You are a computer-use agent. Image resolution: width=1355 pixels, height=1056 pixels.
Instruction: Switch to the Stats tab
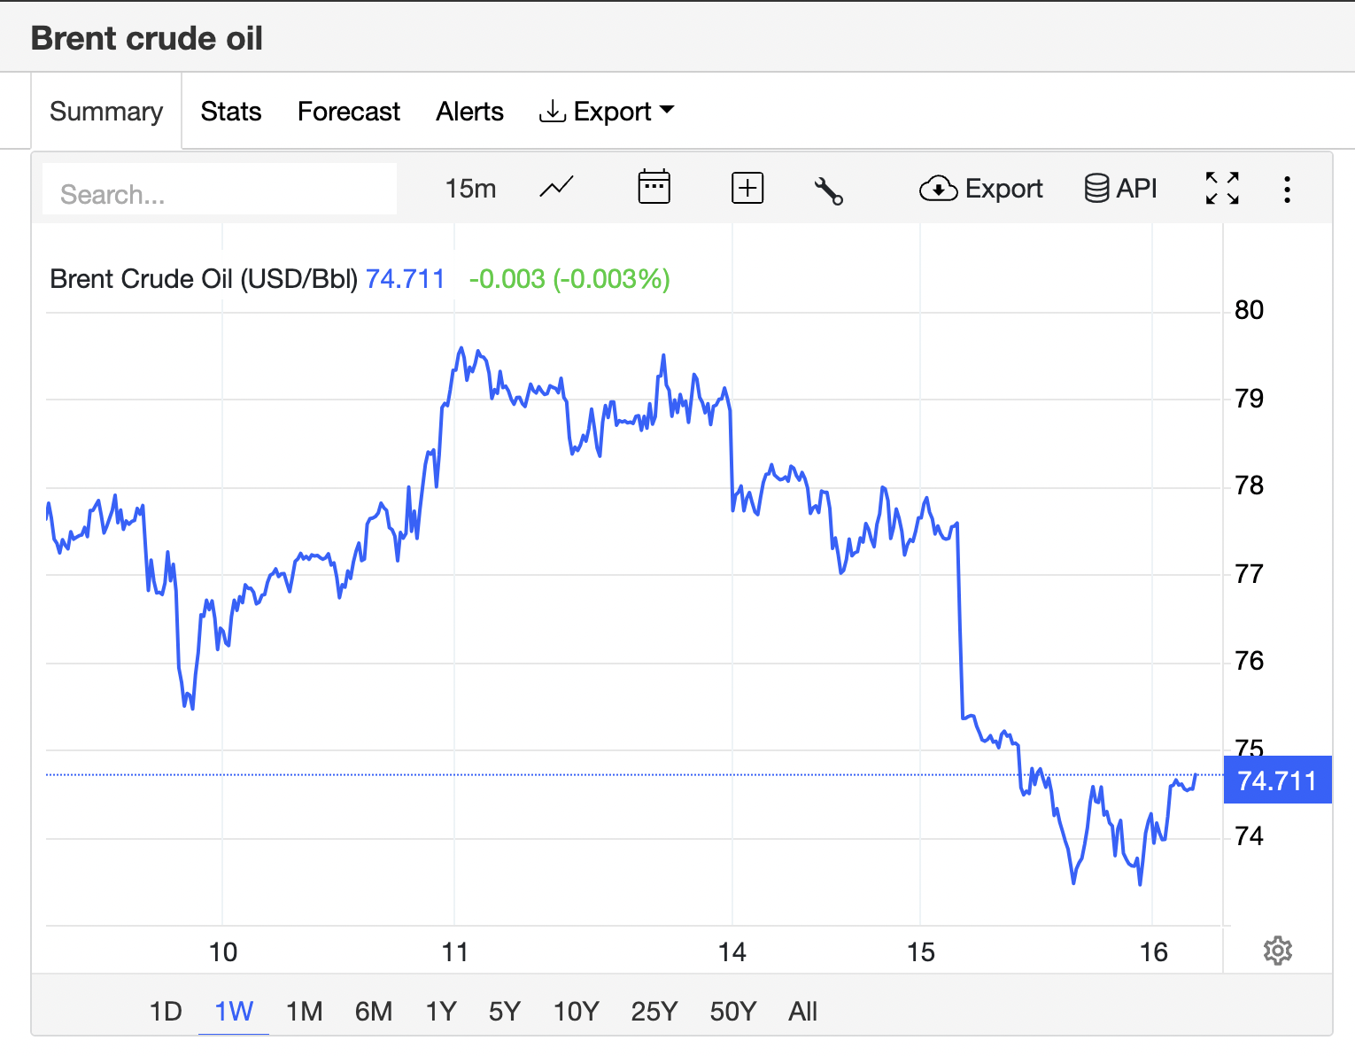coord(231,112)
